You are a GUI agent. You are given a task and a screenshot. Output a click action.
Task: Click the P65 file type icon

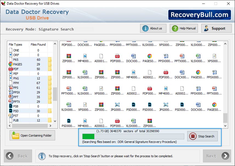tap(11, 59)
